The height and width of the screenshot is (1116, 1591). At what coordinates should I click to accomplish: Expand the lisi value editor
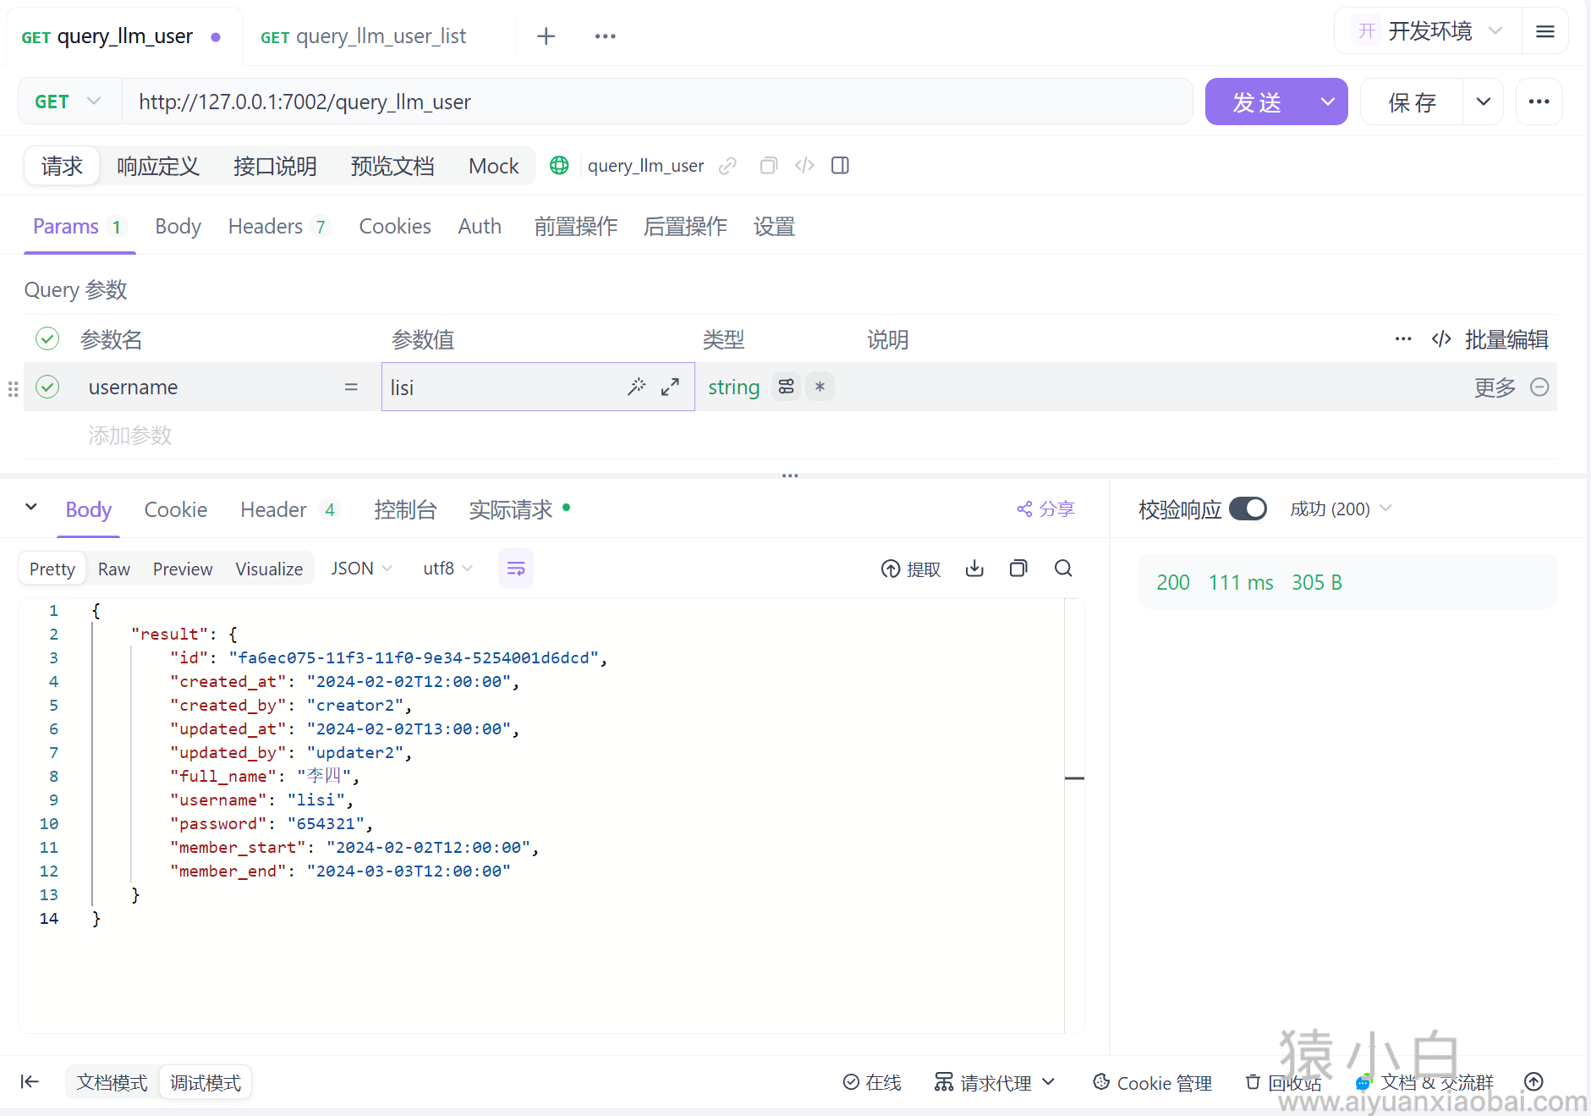pos(670,387)
